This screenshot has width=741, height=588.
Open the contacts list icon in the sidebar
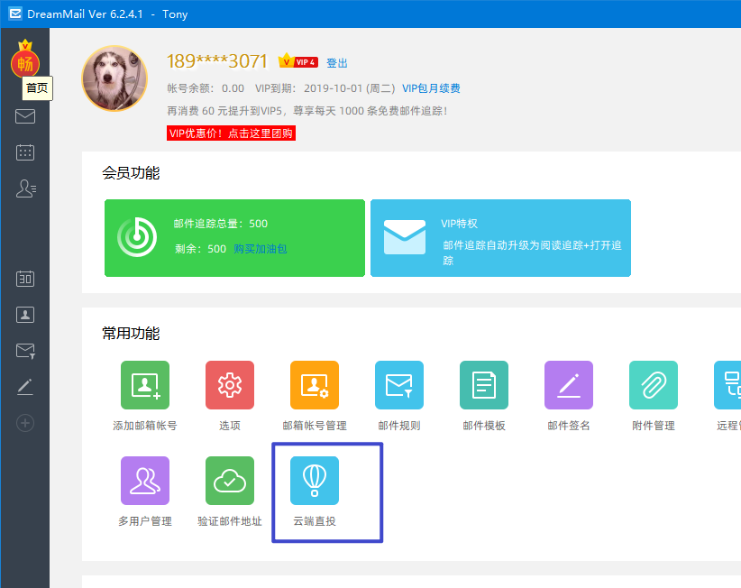[25, 188]
